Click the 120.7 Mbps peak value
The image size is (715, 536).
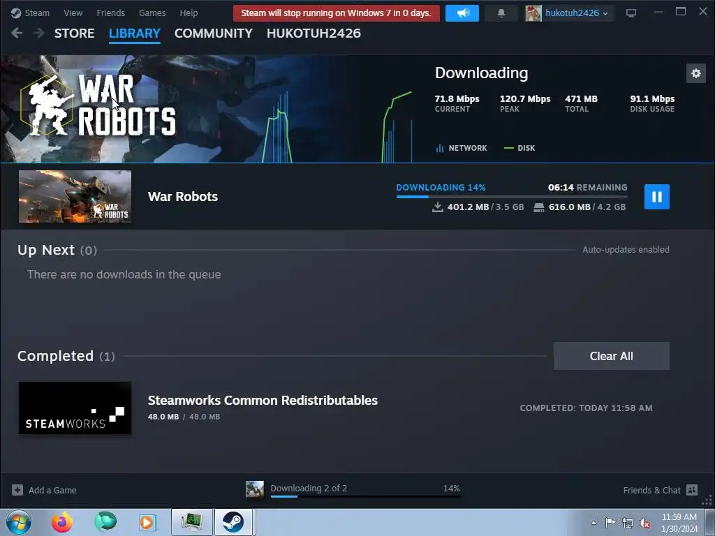(x=525, y=99)
